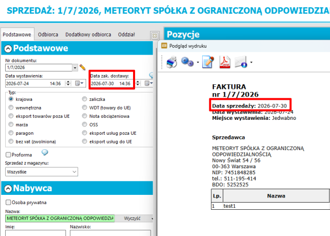
Task: Click tel.: 511-195-414 line
Action: click(234, 178)
